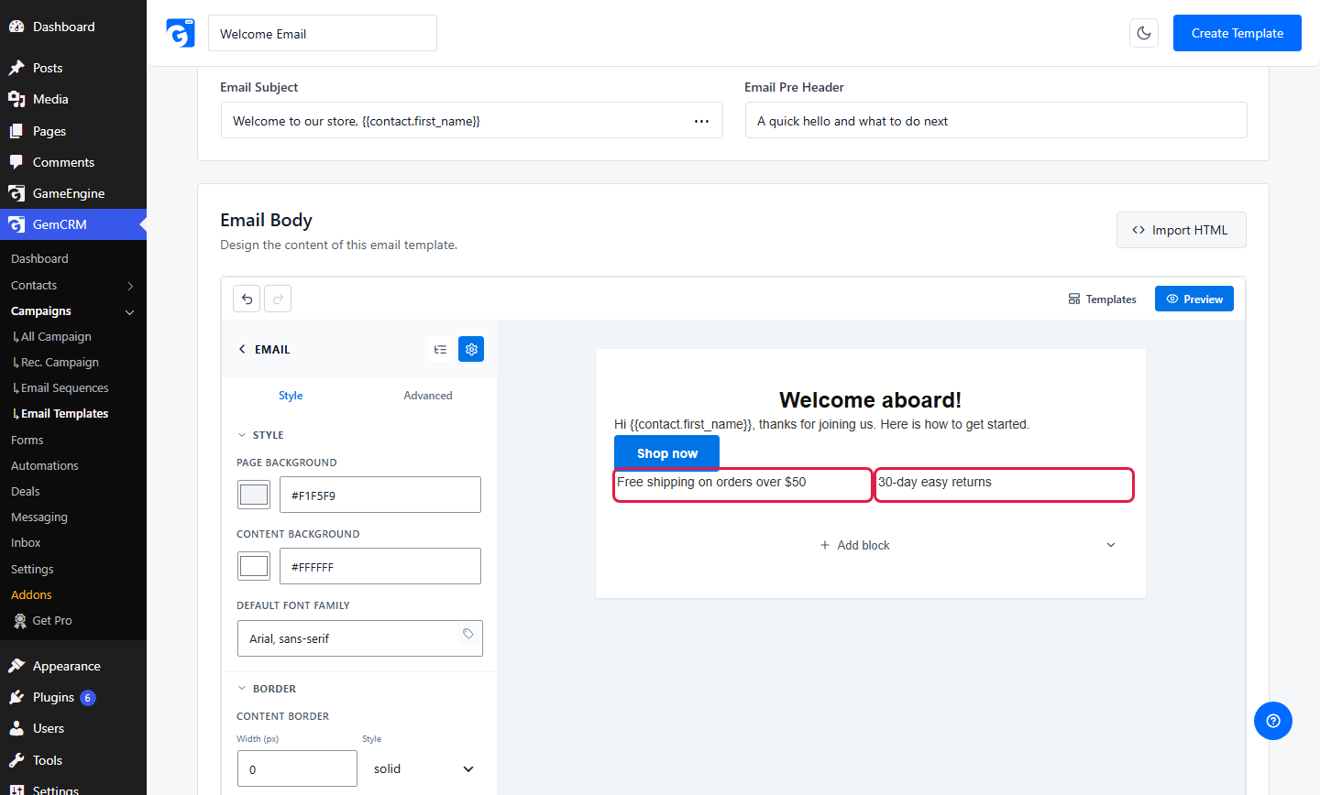
Task: Open page background color swatch
Action: 254,495
